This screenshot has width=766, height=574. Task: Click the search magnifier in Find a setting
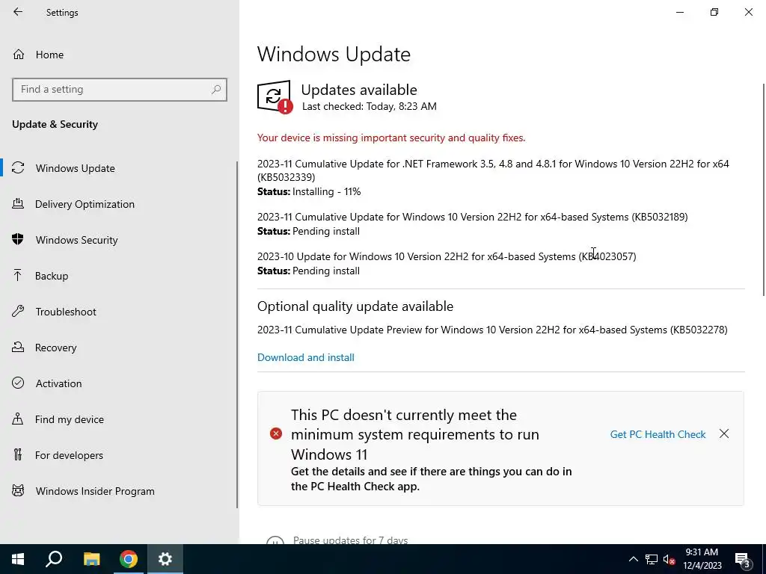216,90
